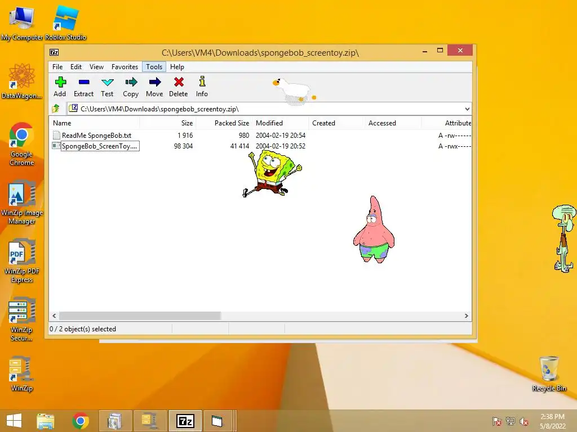Open DataWagon desktop shortcut
The height and width of the screenshot is (432, 577).
(22, 82)
